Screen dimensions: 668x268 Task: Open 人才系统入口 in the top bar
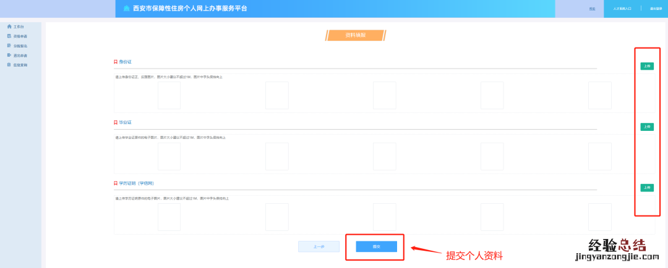tap(622, 9)
